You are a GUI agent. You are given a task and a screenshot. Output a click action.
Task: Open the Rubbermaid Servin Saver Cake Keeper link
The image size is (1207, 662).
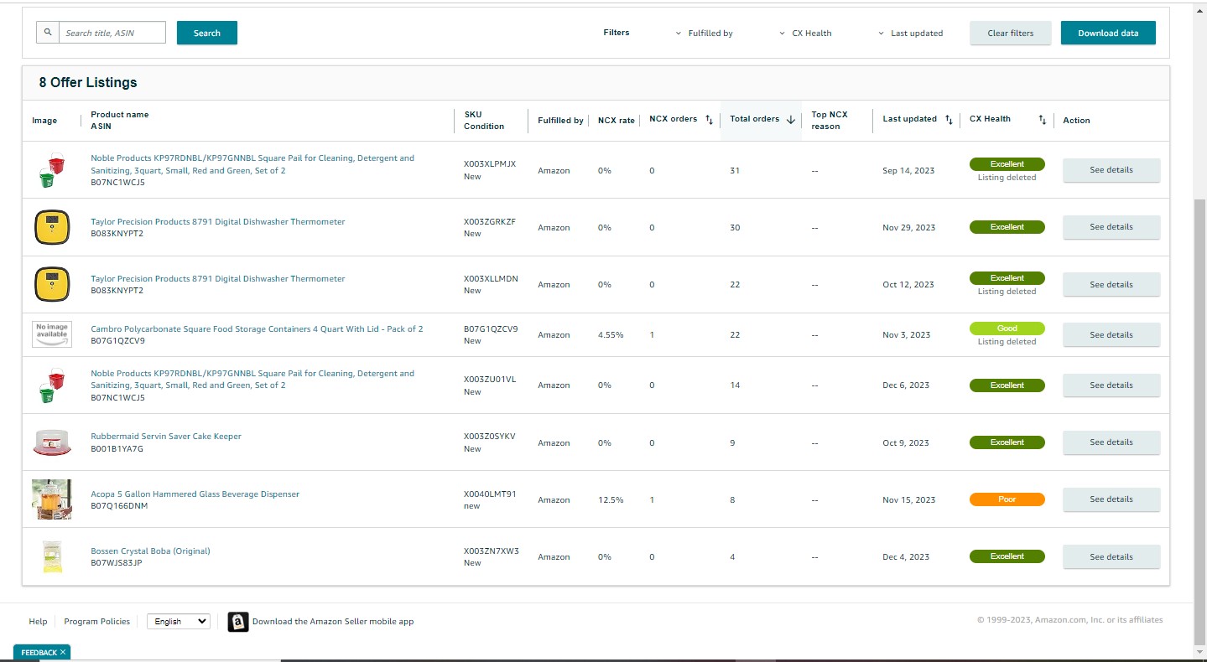[166, 437]
